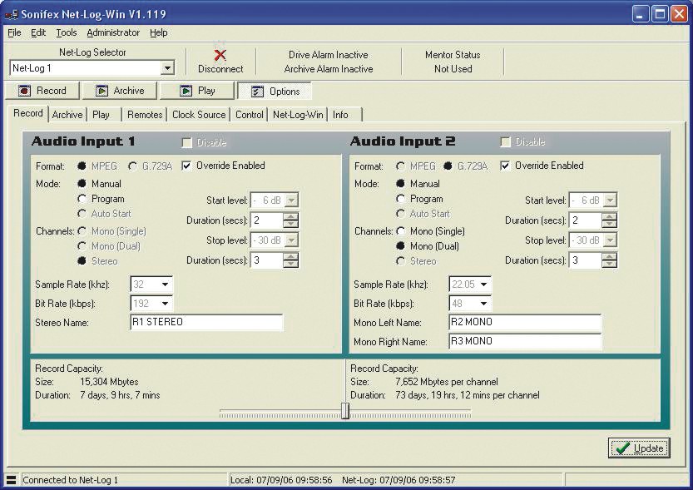Viewport: 693px width, 490px height.
Task: Increase Input 2 start Duration stepper
Action: tap(609, 216)
